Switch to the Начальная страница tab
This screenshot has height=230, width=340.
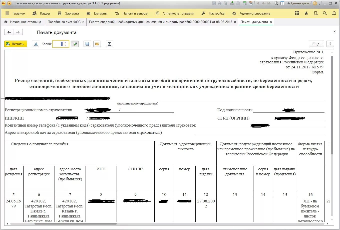[x=23, y=22]
